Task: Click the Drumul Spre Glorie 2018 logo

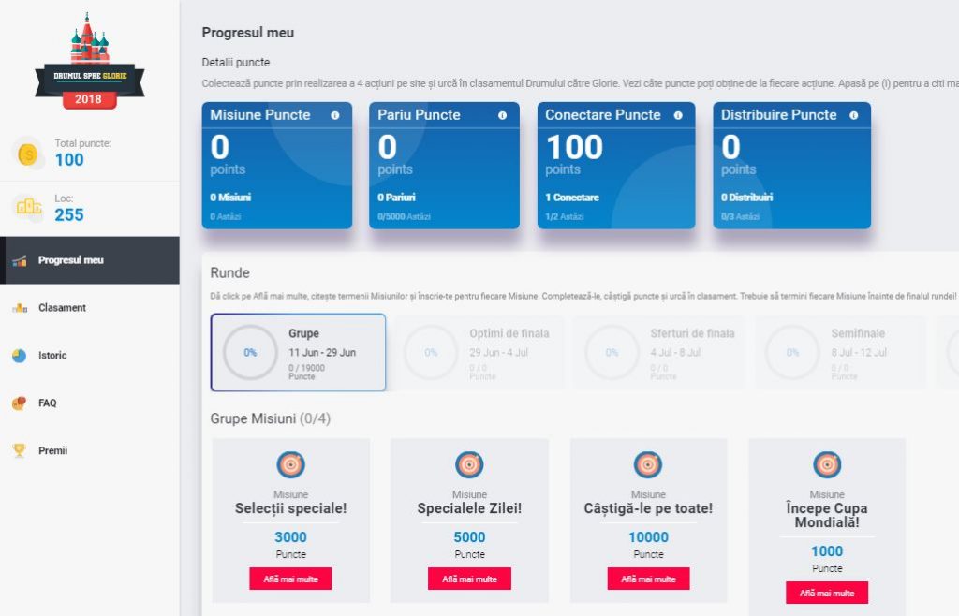Action: pyautogui.click(x=89, y=61)
